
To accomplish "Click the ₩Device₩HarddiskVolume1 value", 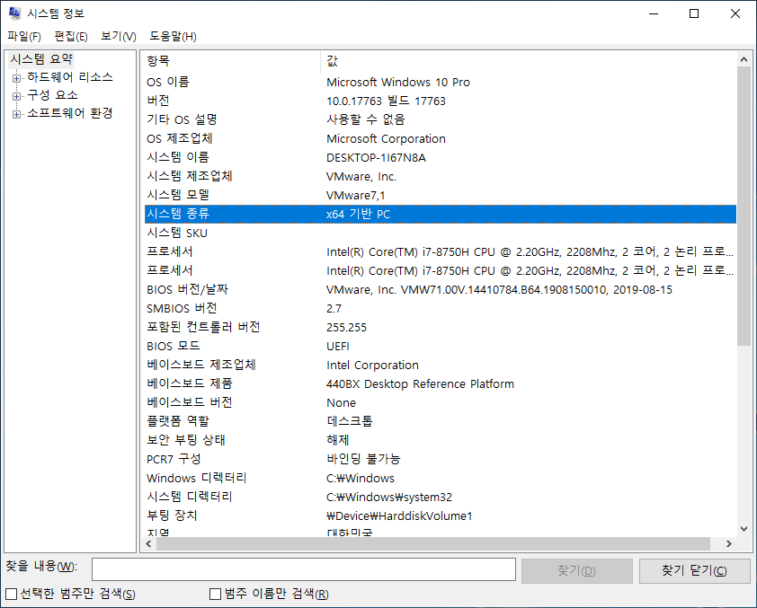I will tap(399, 515).
